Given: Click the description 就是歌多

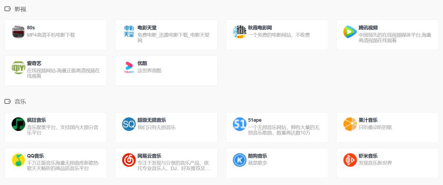Looking at the screenshot, I should click(257, 163).
